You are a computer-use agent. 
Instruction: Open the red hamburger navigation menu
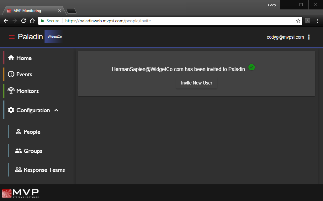click(12, 37)
